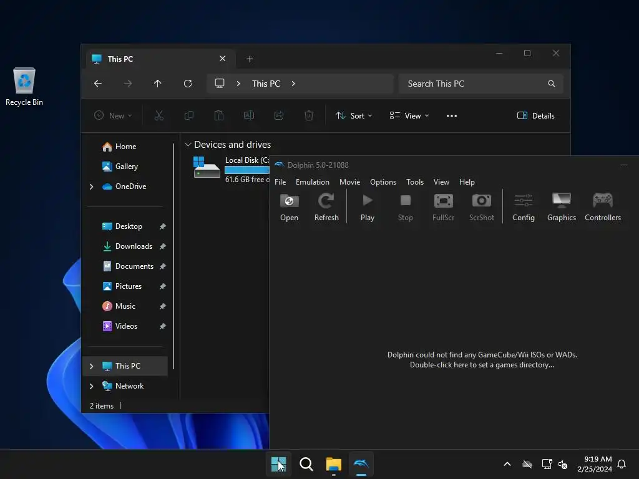
Task: Click the Stop button in Dolphin
Action: click(405, 207)
